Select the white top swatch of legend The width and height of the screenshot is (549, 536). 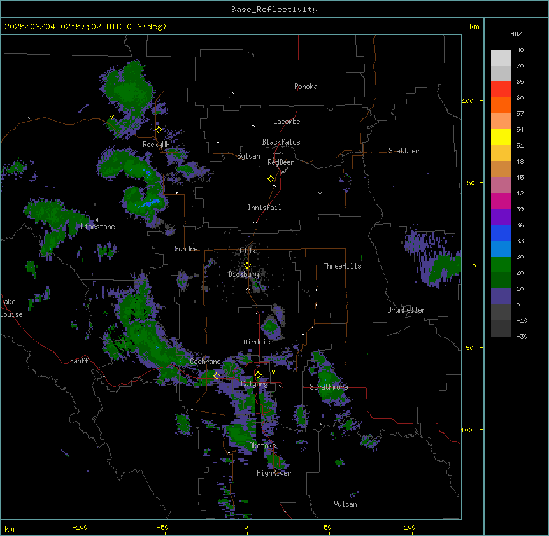(501, 58)
